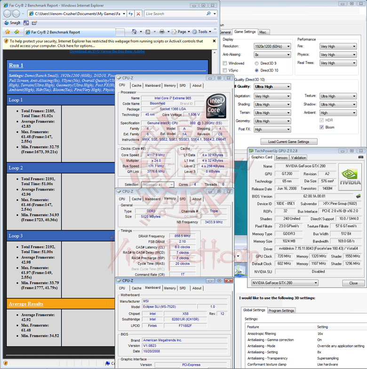Expand the IE toolbar overflow chevron
Image resolution: width=367 pixels, height=369 pixels.
click(215, 29)
